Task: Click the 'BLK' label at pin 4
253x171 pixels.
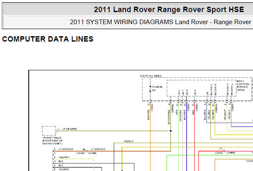Action: point(61,161)
